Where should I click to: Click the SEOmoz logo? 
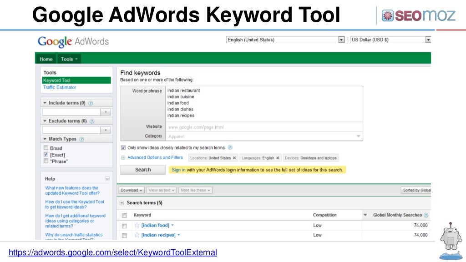point(419,15)
